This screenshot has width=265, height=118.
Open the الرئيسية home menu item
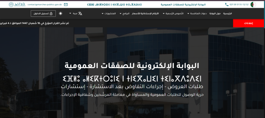227,13
